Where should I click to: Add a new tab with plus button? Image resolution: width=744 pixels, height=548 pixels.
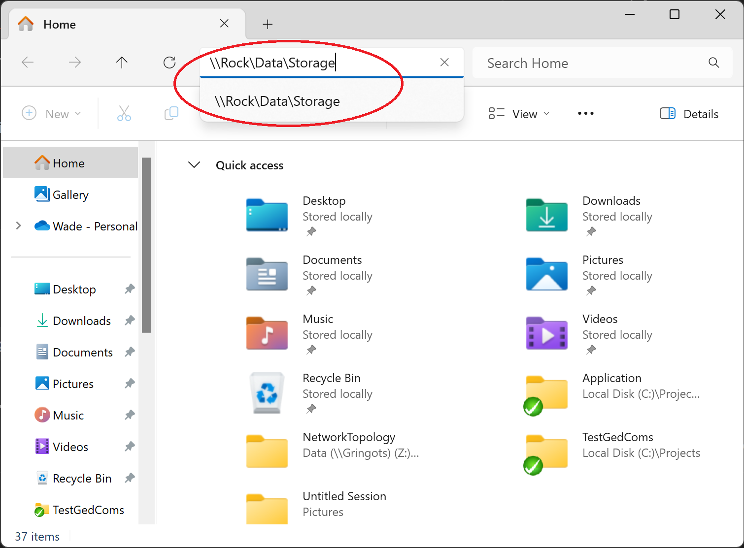point(268,24)
